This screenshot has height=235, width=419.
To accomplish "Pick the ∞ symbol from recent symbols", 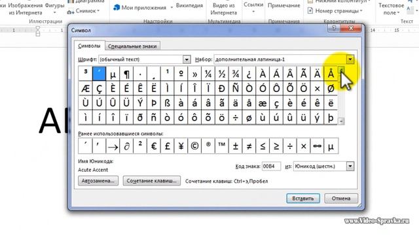I will click(x=317, y=146).
